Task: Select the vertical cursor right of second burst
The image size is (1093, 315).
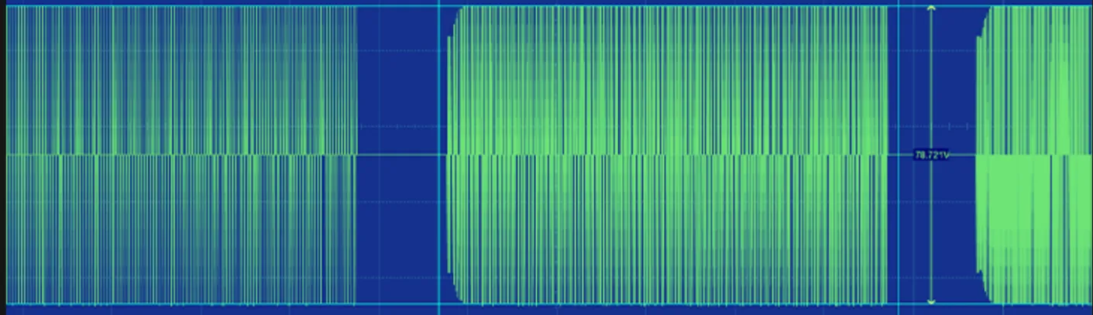Action: (x=899, y=157)
